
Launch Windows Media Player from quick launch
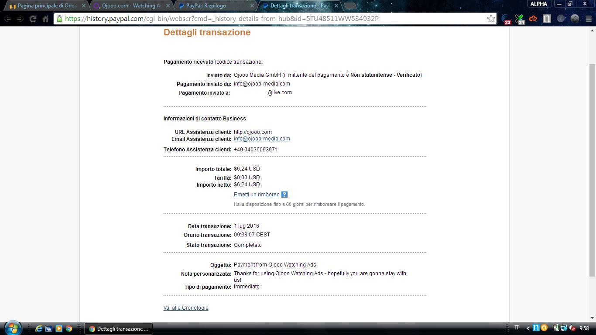58,328
